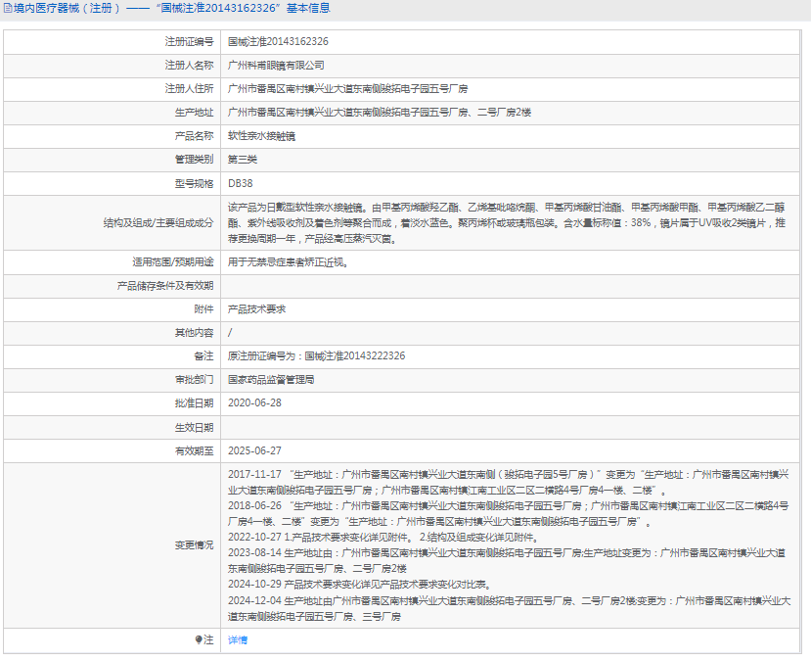Click the approval date 2020-06-28
The image size is (811, 661).
coord(254,402)
